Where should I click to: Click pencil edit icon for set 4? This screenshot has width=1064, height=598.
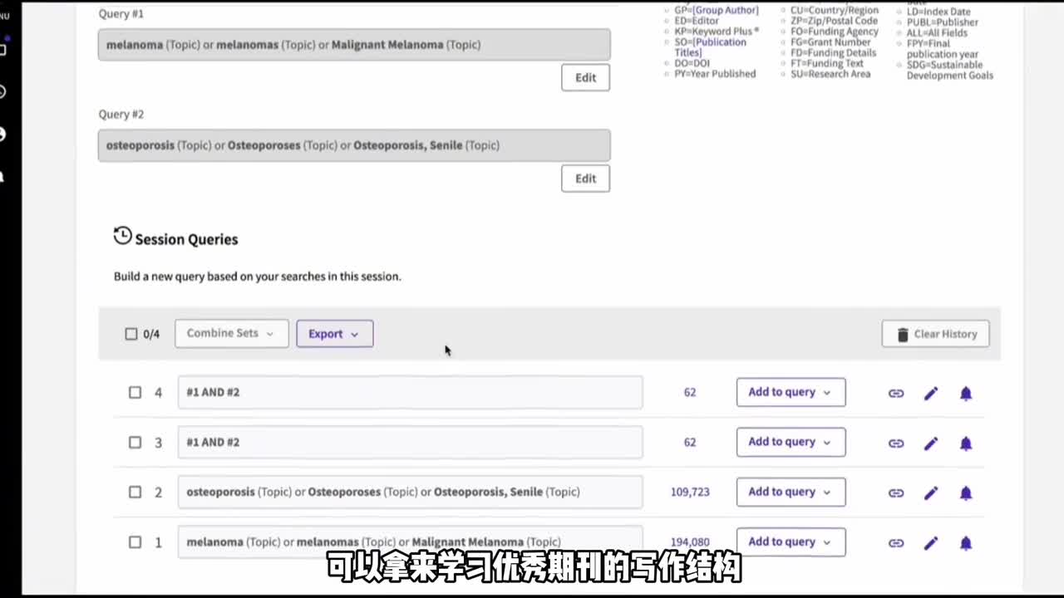tap(930, 393)
